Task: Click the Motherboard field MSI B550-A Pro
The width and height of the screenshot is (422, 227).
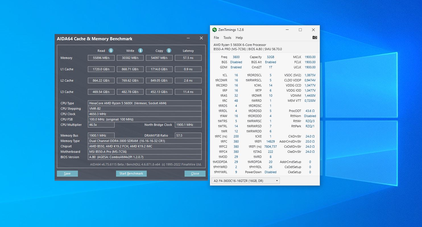Action: click(145, 152)
